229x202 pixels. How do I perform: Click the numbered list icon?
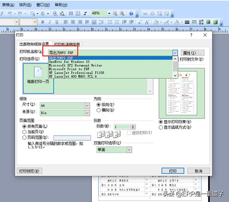coord(110,22)
